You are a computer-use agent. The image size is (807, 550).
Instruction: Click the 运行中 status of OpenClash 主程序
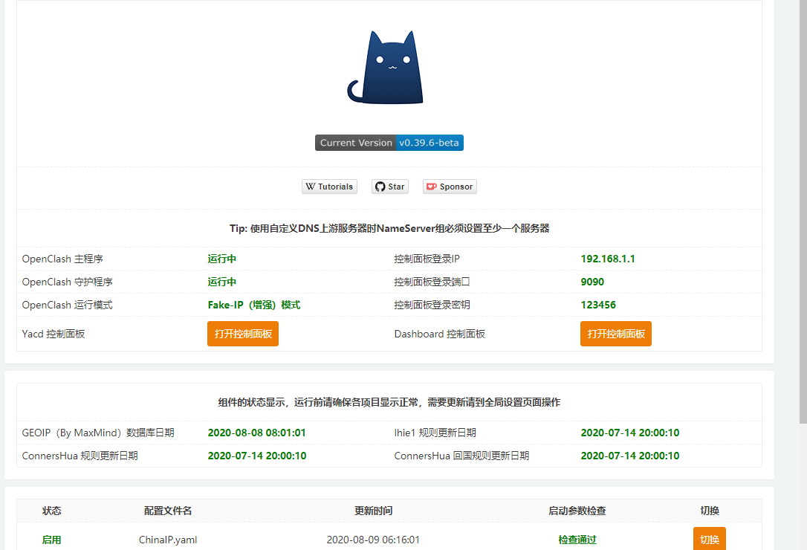pos(220,259)
